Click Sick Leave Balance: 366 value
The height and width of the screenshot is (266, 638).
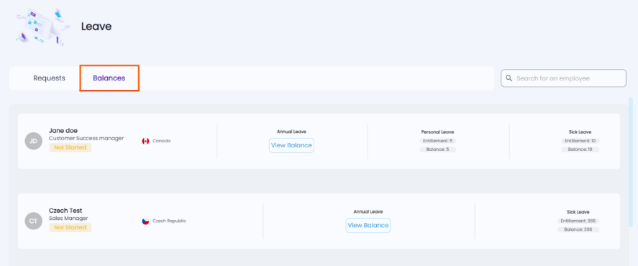coord(578,229)
